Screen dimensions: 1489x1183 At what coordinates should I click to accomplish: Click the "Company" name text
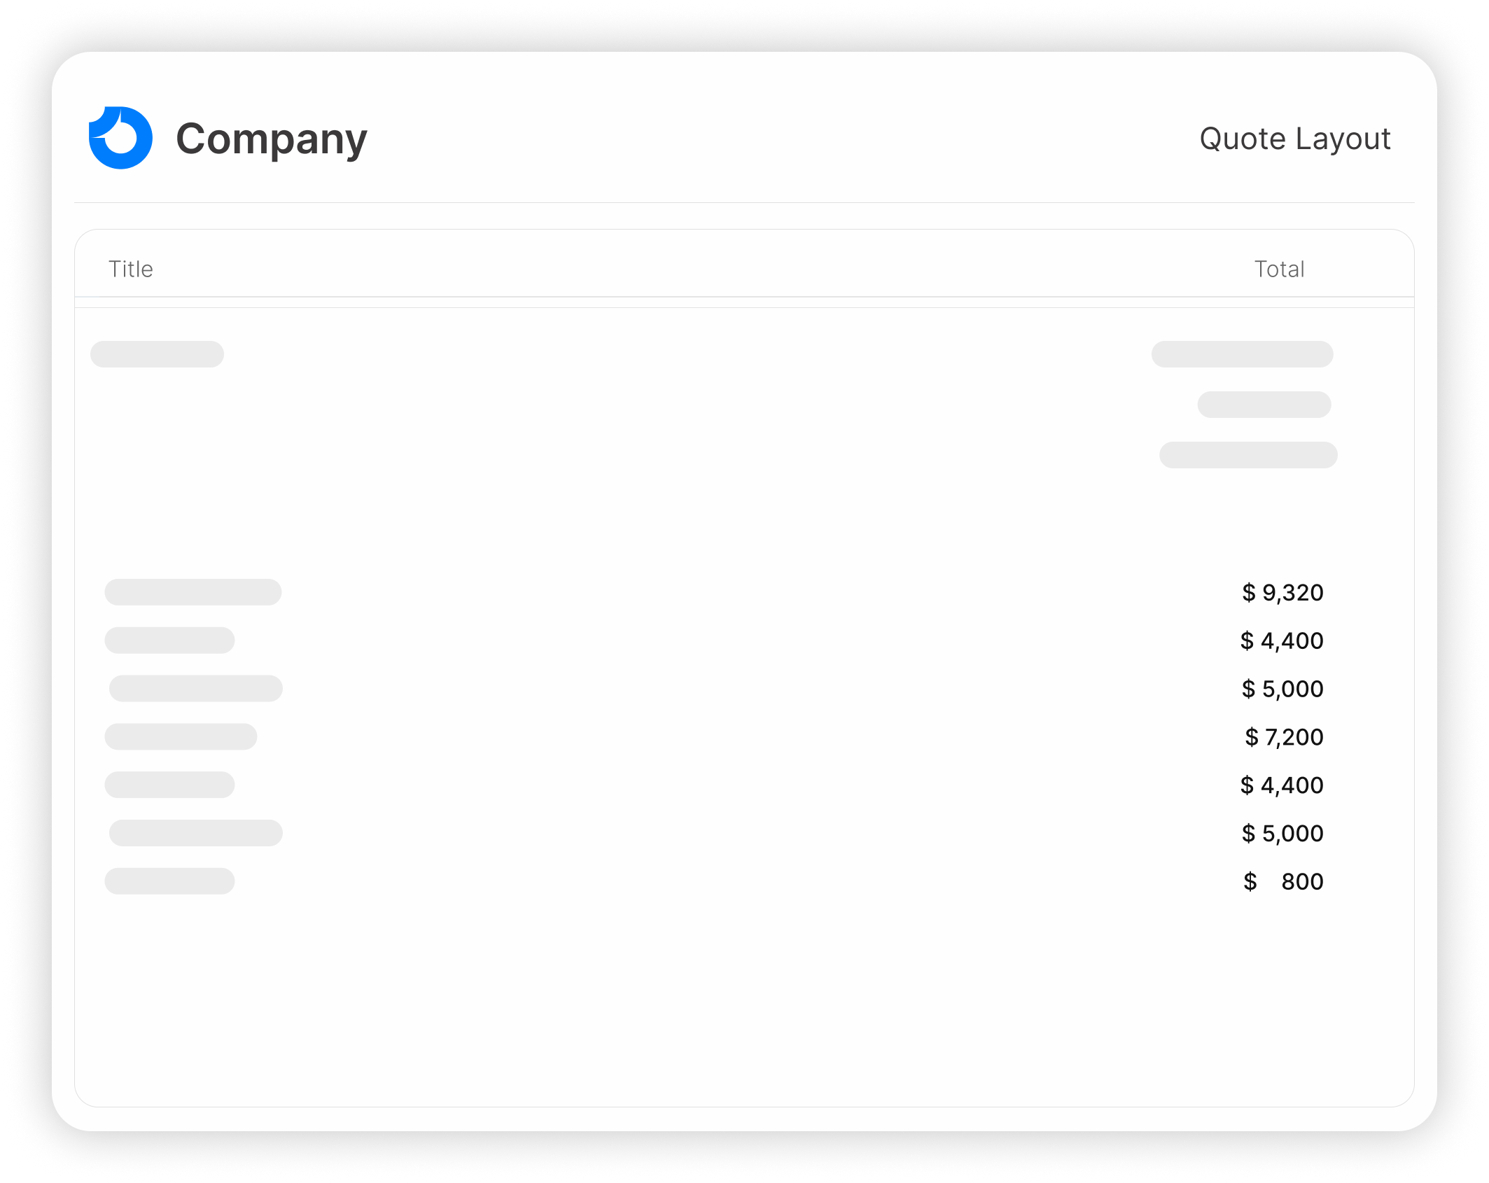(x=271, y=139)
